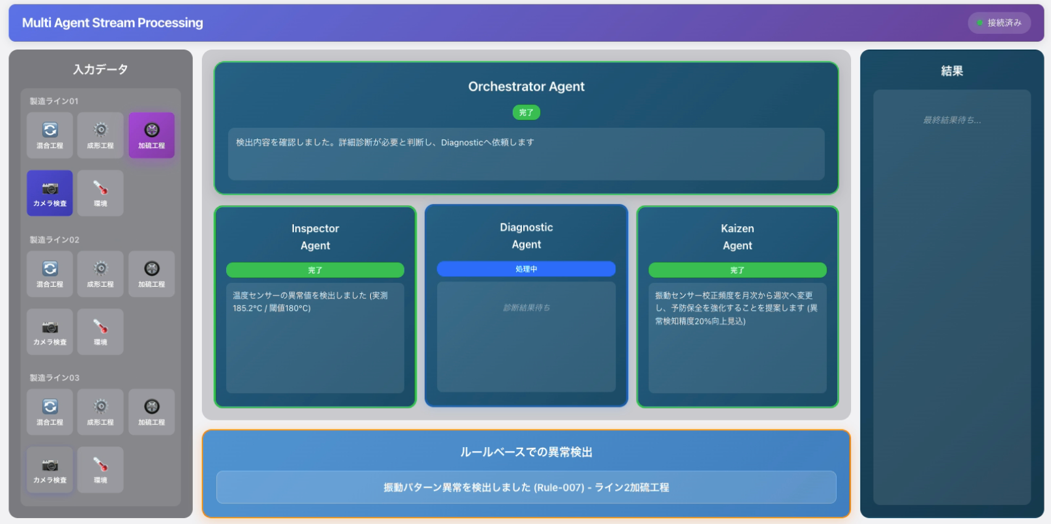This screenshot has width=1051, height=524.
Task: Click highlighted 加硫工程 tile in 製造ライン01
Action: click(x=151, y=135)
